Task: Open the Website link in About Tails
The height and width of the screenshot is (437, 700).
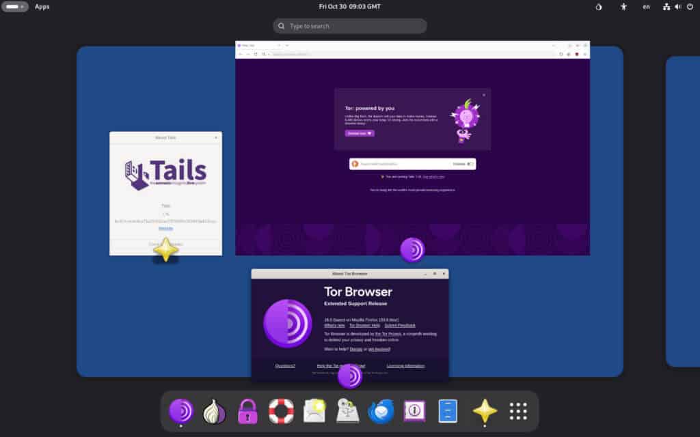Action: 165,228
